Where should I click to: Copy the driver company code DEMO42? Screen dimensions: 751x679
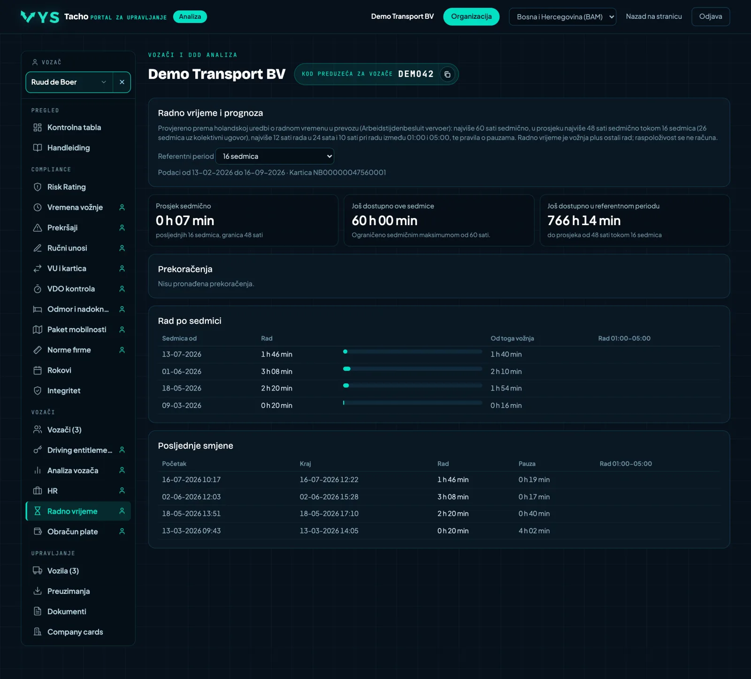447,74
